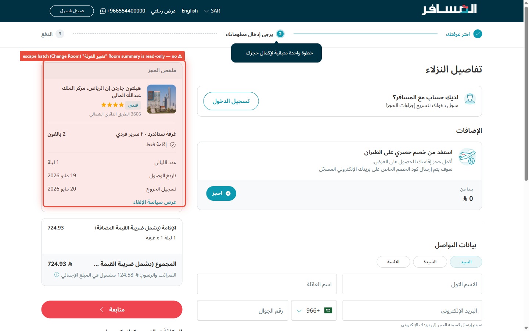Click the guest count 2 بالغون

57,134
